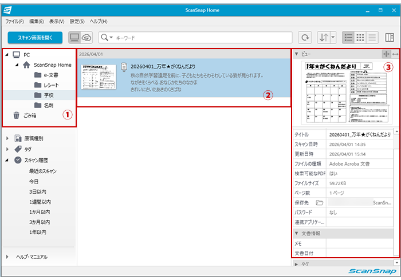Viewport: 401px width, 280px height.
Task: Open the 編集(E) menu
Action: [36, 21]
